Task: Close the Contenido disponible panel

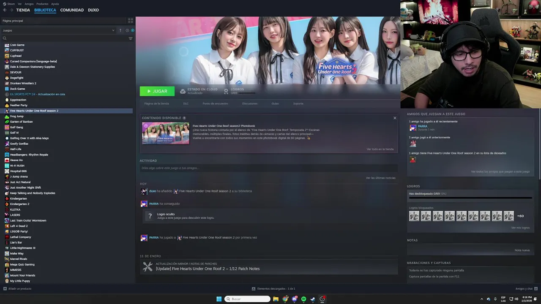Action: (395, 118)
